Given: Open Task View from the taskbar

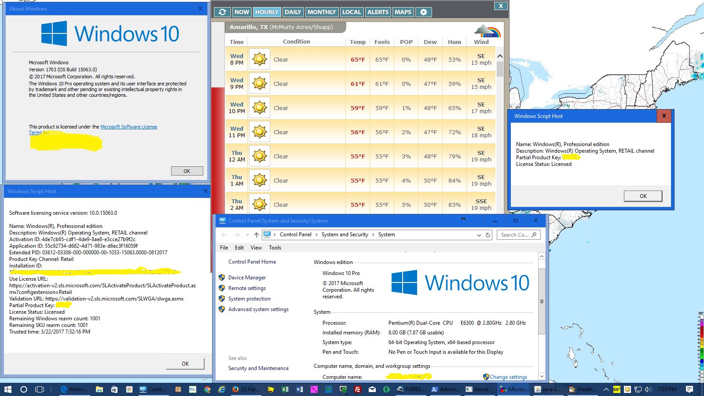Looking at the screenshot, I should pyautogui.click(x=40, y=389).
